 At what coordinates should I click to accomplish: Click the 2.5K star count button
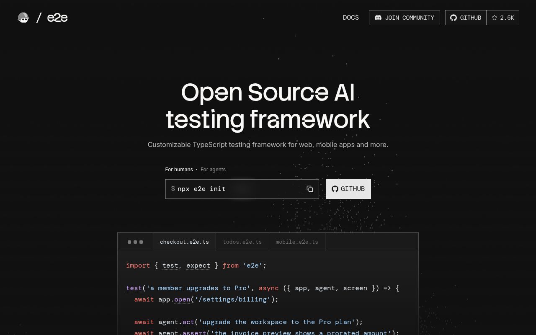pos(503,18)
